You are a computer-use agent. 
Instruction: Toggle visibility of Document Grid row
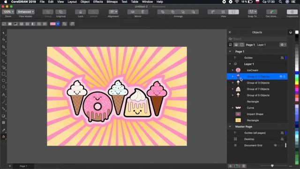pos(275,145)
